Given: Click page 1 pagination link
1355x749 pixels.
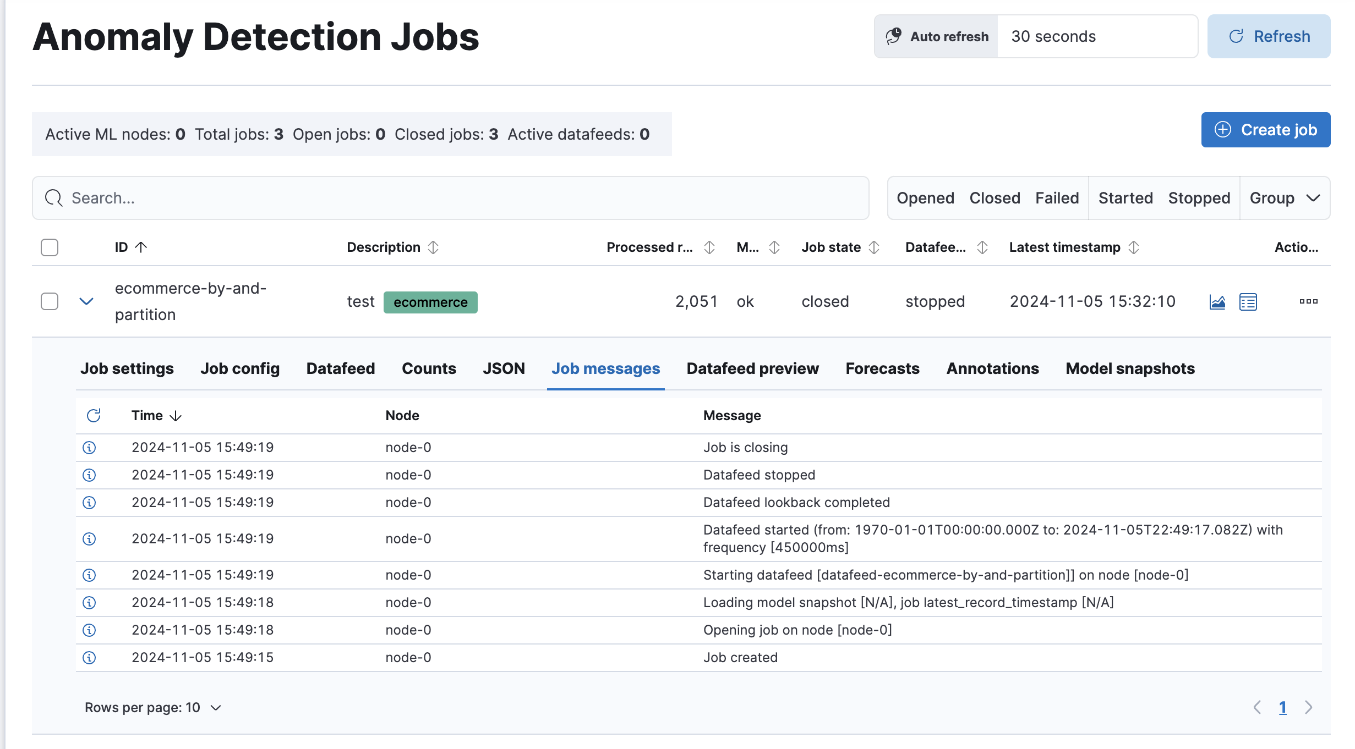Looking at the screenshot, I should [1282, 707].
